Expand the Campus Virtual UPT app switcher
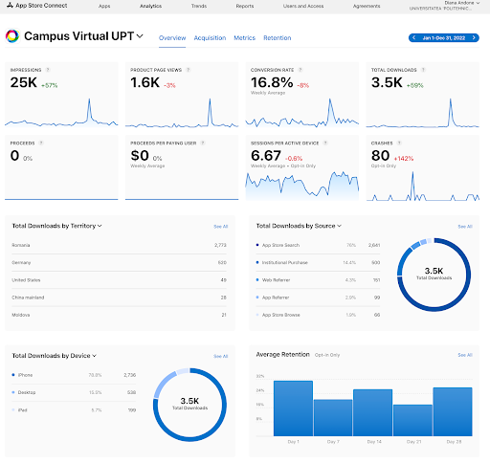 [140, 36]
